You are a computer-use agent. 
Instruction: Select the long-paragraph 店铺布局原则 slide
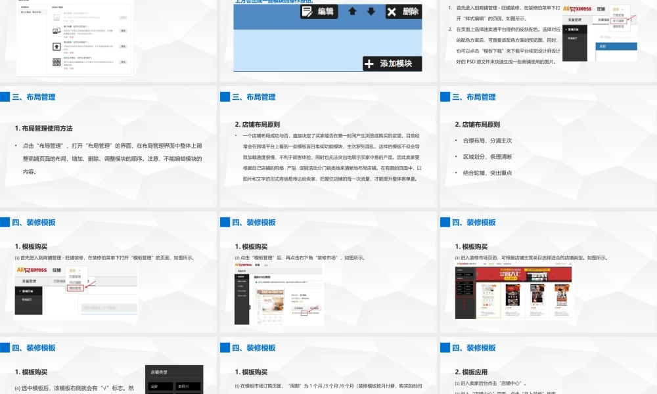(328, 149)
